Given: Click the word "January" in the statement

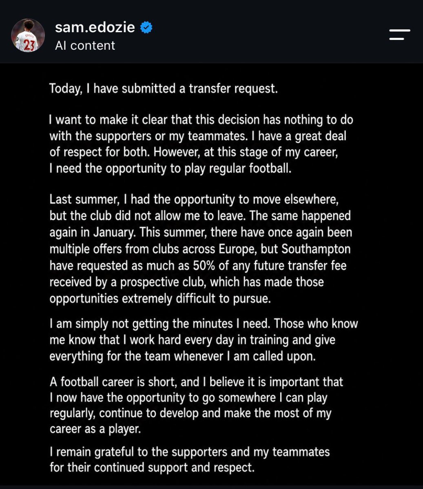Looking at the screenshot, I should 109,232.
